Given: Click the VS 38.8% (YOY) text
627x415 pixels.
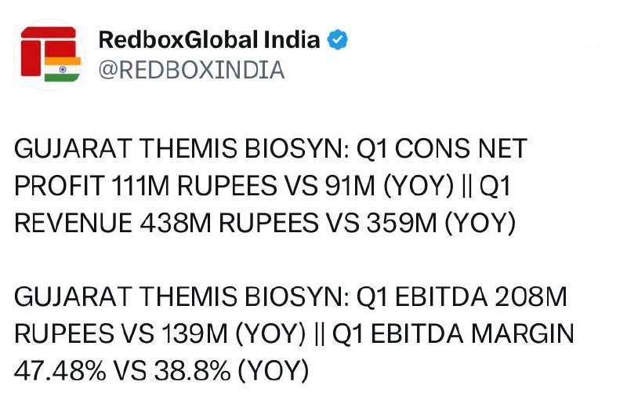Looking at the screenshot, I should point(212,370).
